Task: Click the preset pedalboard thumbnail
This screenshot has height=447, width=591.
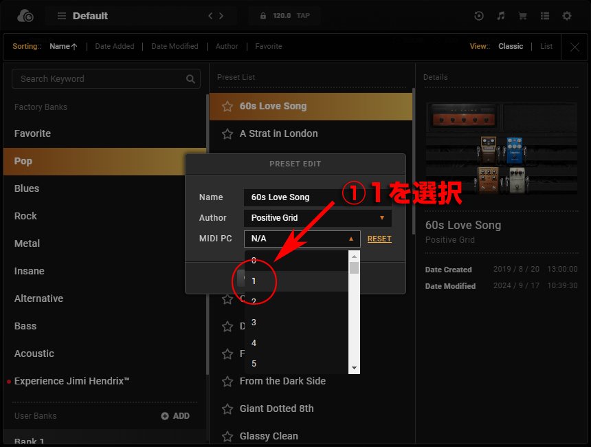Action: tap(501, 149)
